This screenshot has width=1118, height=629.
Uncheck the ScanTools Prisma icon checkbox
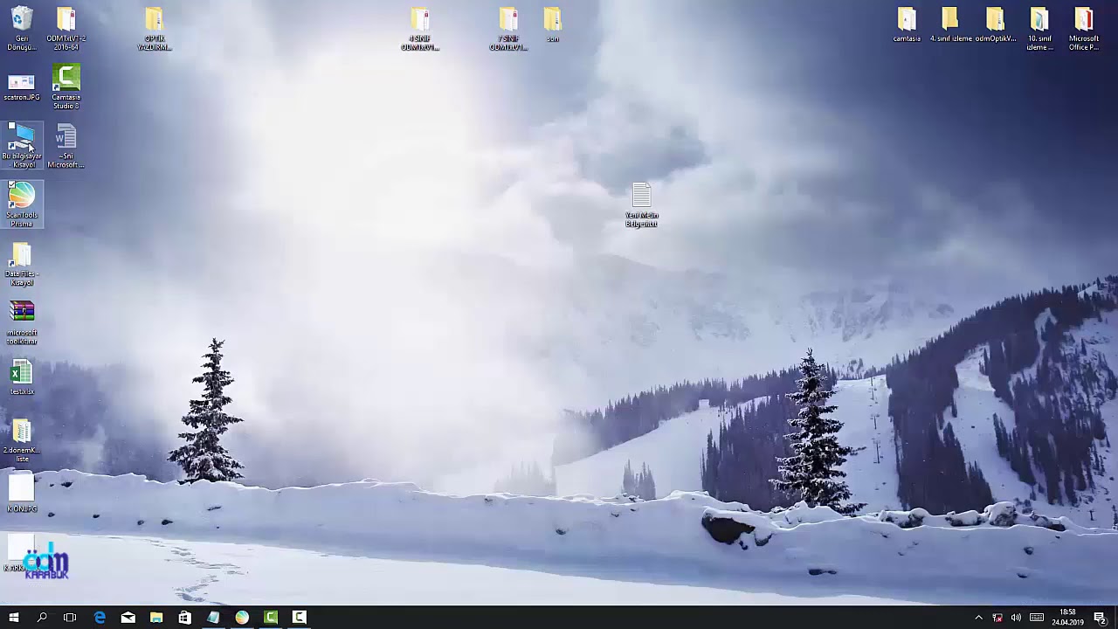[x=11, y=186]
